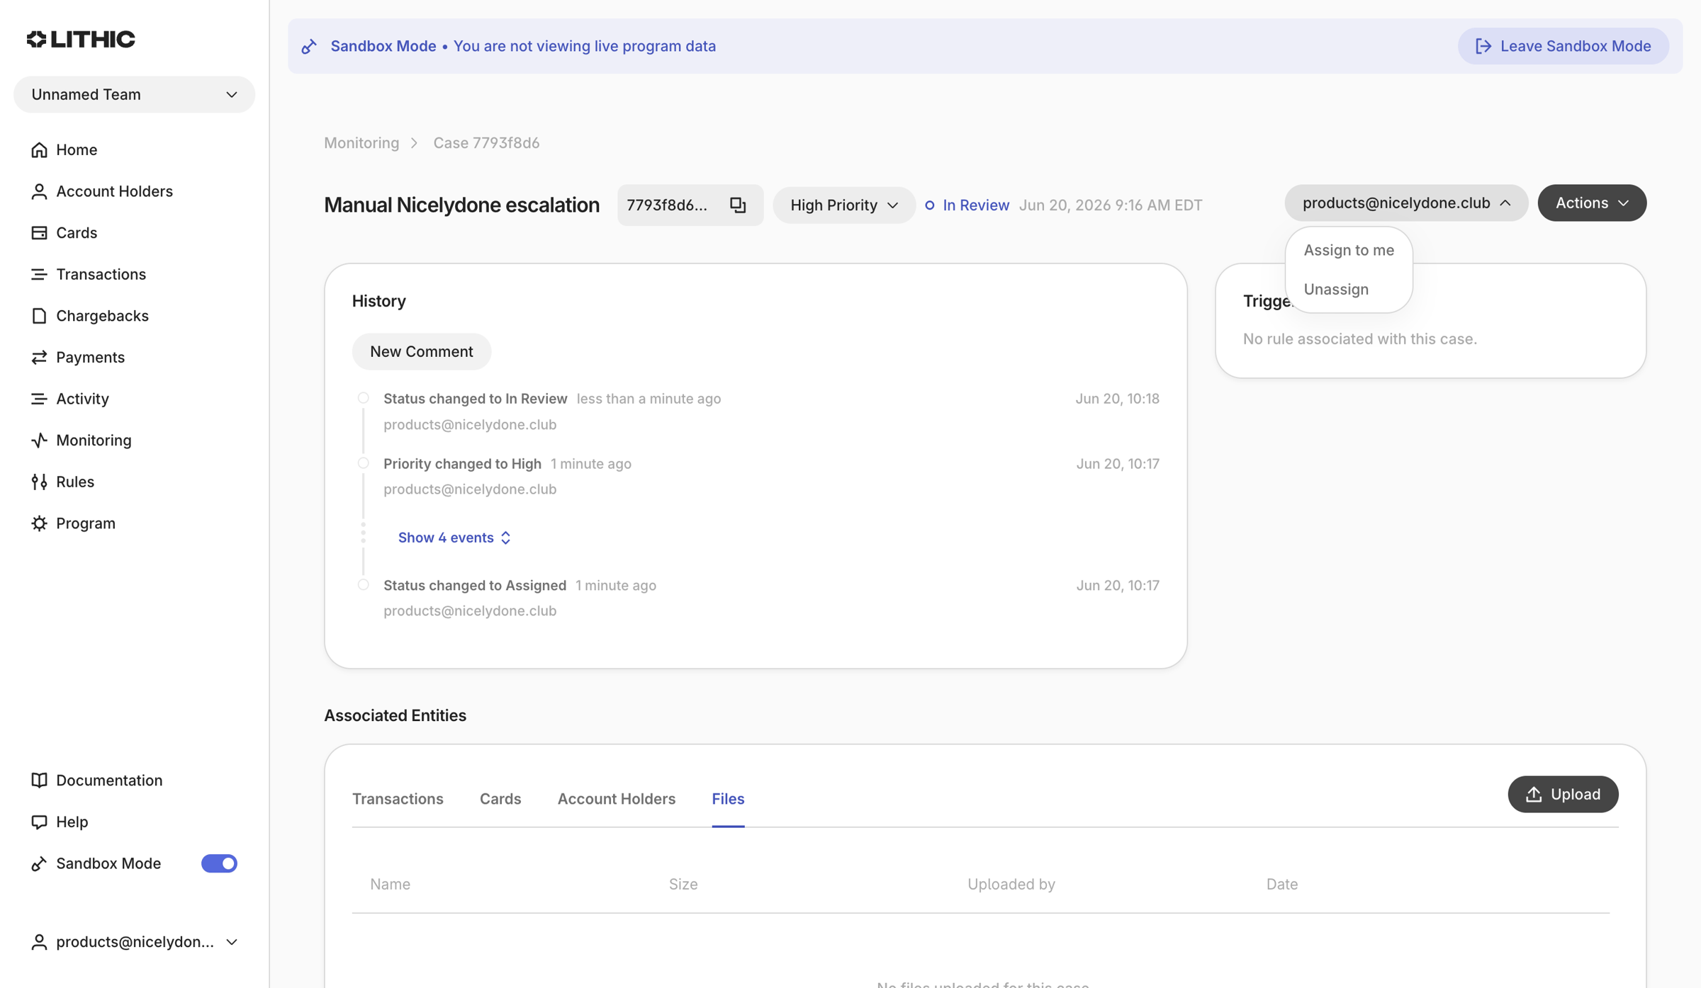Switch to the Account Holders entities tab
The width and height of the screenshot is (1701, 988).
coord(617,798)
